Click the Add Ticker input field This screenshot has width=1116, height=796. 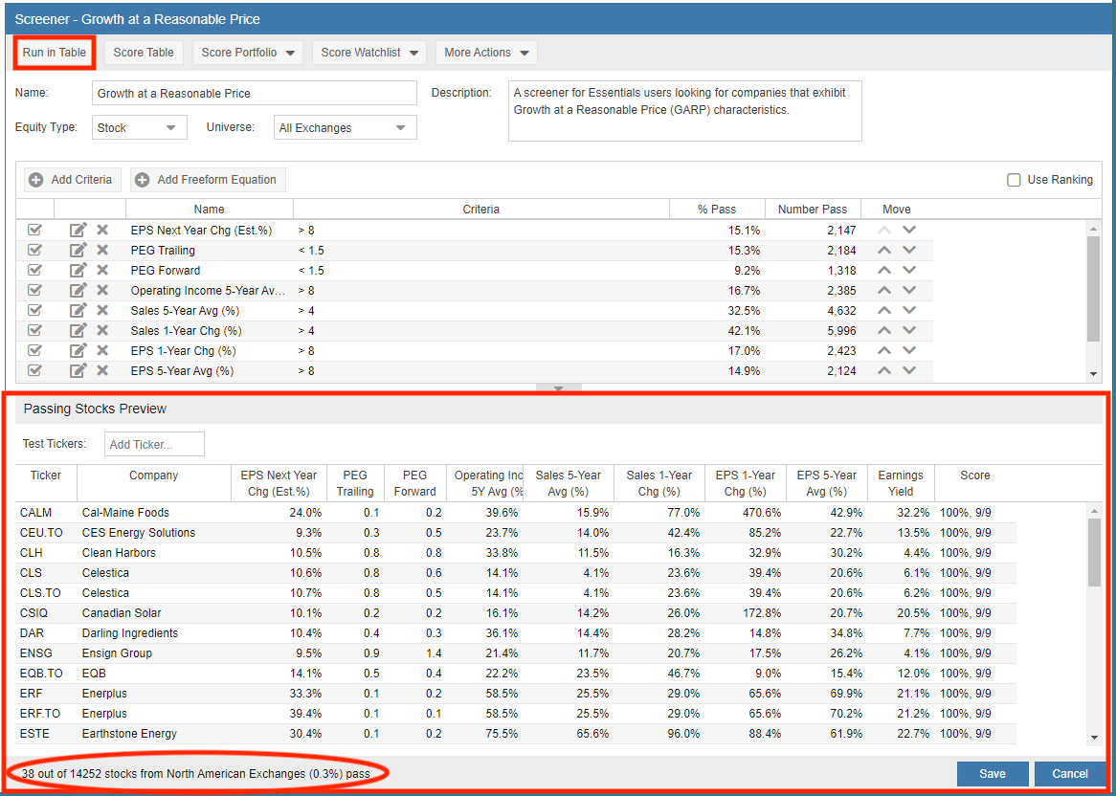[x=154, y=444]
